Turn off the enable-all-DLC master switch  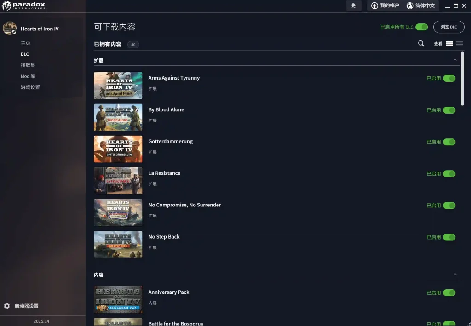coord(421,27)
